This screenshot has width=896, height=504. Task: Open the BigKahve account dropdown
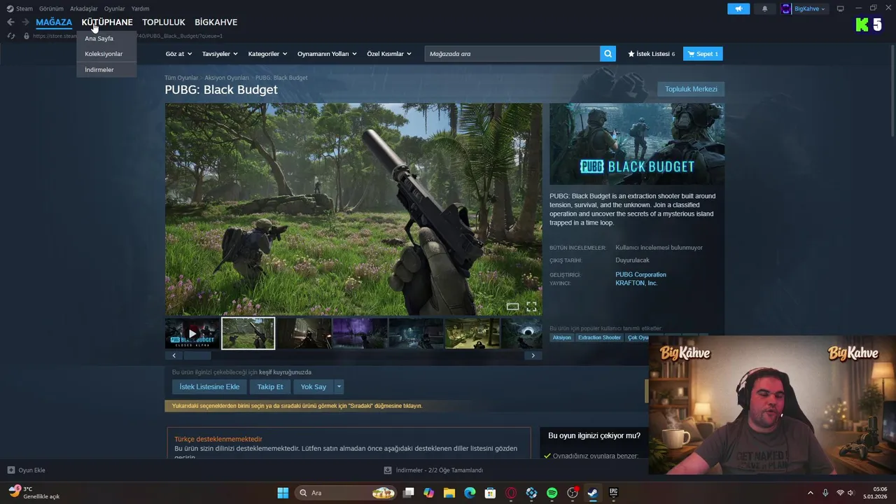click(810, 8)
